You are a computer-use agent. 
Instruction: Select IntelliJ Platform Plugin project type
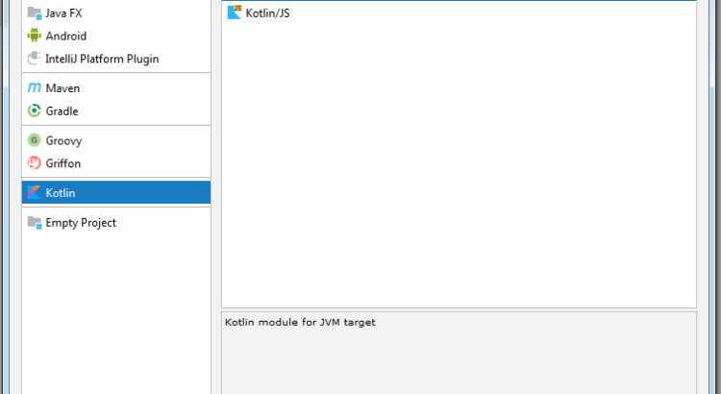coord(102,59)
